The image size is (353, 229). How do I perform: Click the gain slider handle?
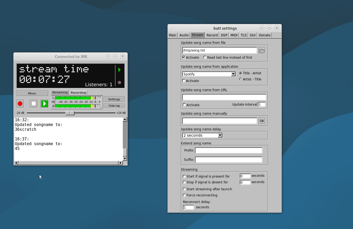(x=70, y=113)
